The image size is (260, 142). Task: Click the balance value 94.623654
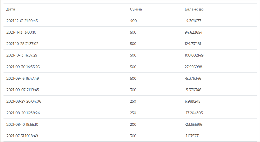click(193, 33)
